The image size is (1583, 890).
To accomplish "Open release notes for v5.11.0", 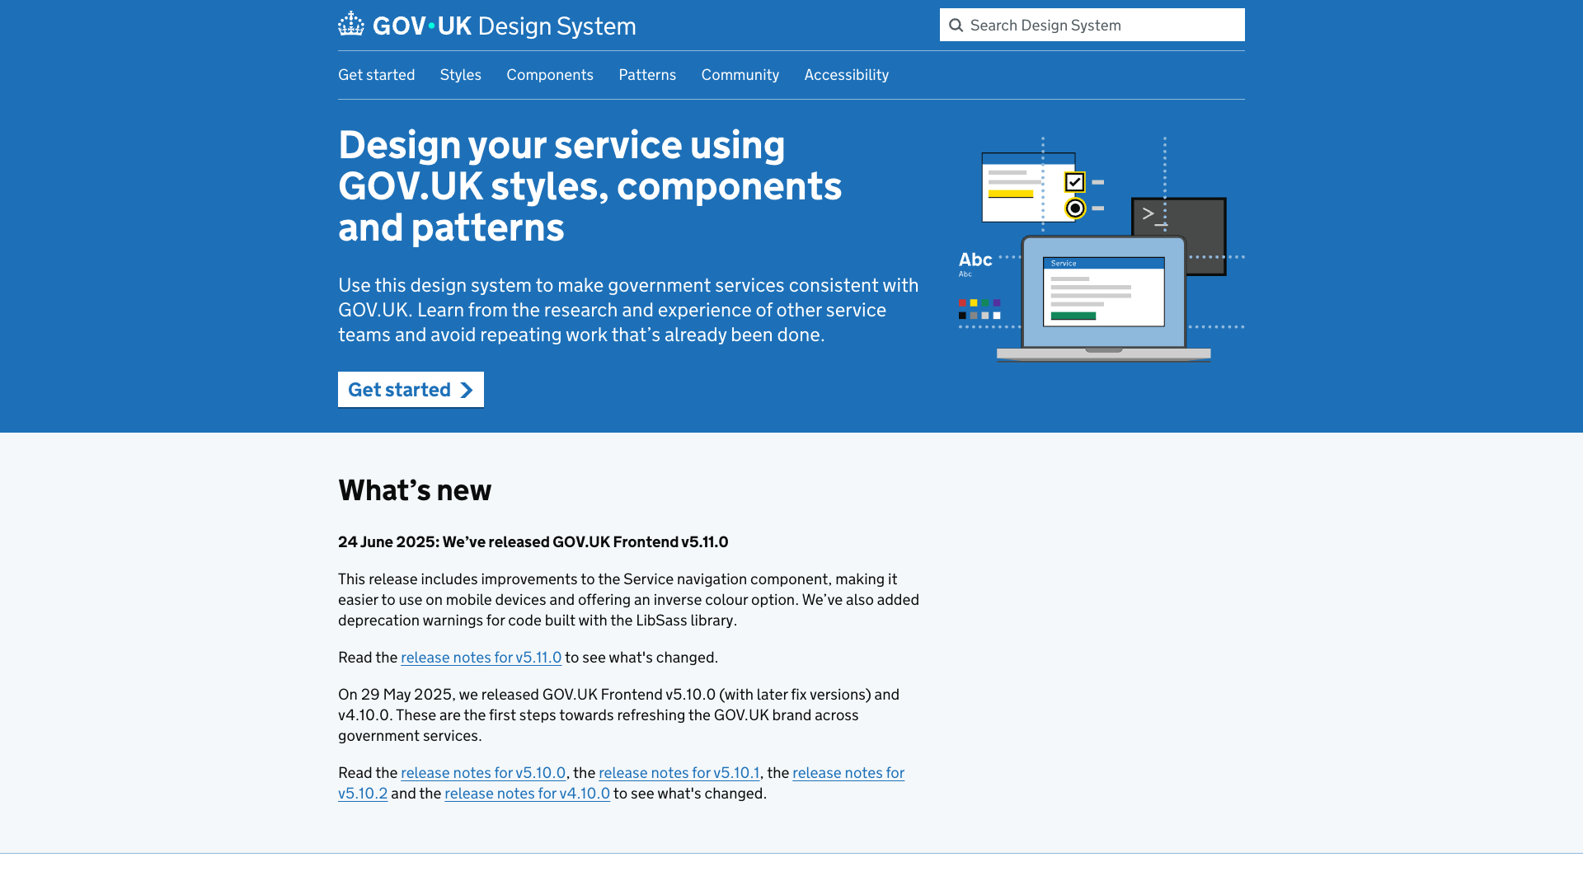I will [481, 658].
